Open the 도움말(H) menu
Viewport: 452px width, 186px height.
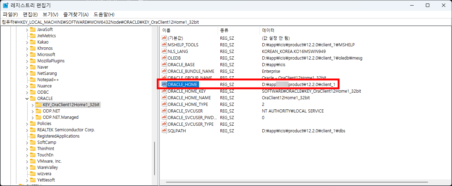point(104,14)
